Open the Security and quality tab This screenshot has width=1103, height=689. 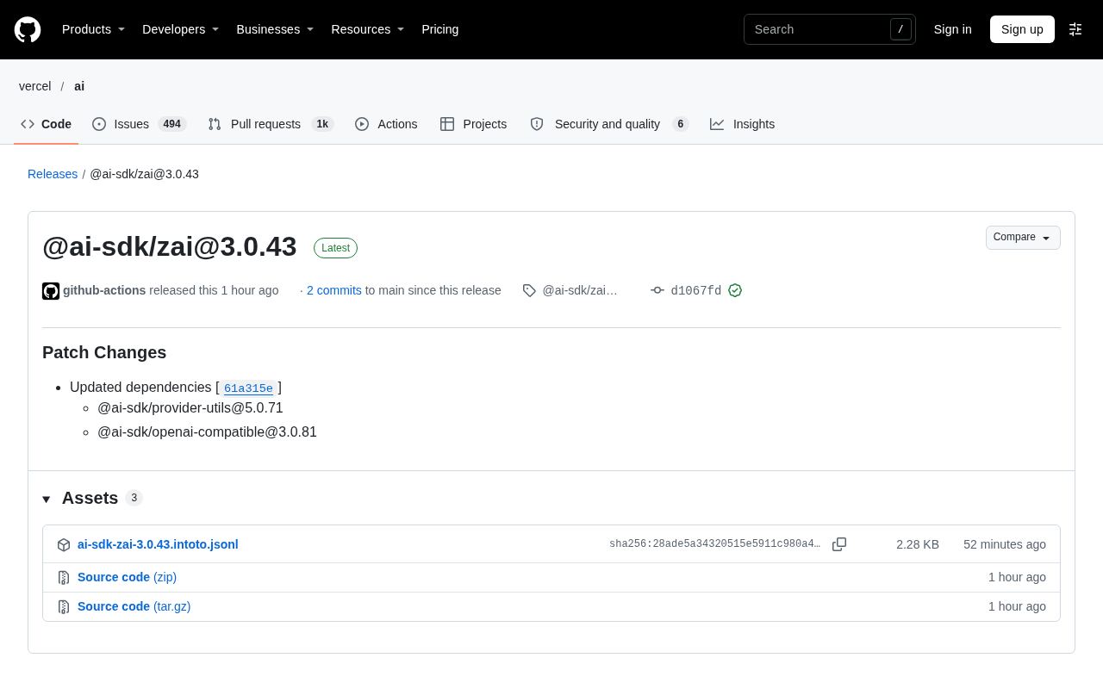(609, 124)
